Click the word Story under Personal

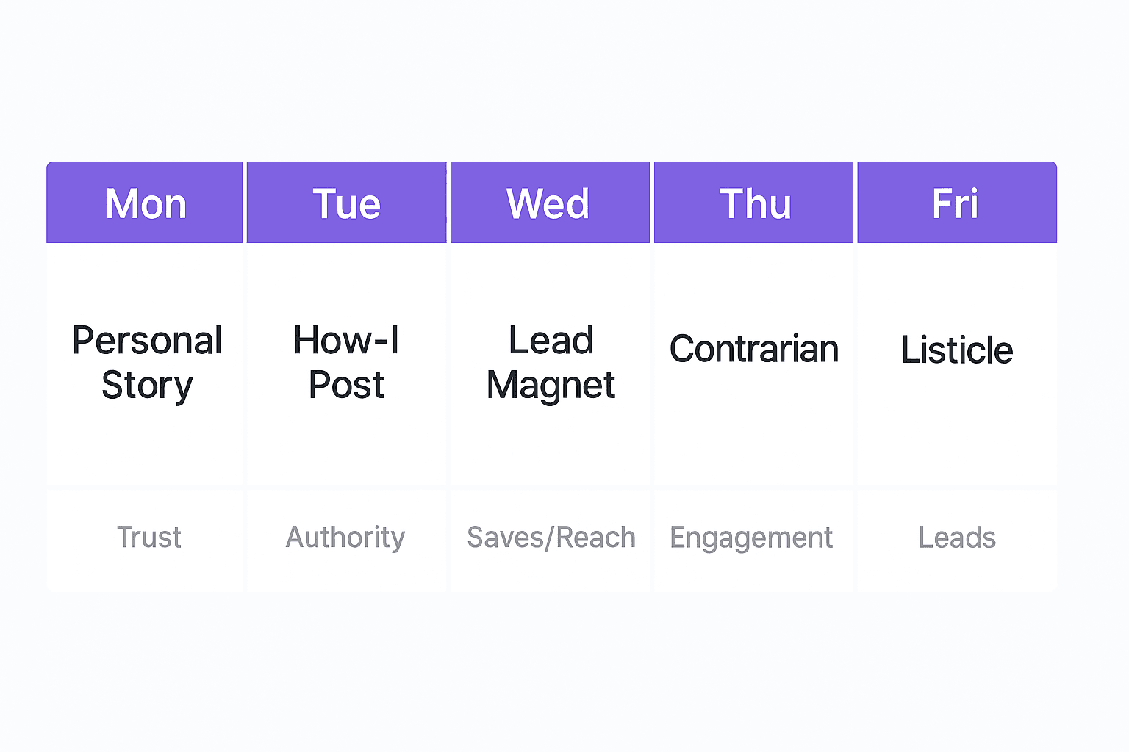click(147, 386)
